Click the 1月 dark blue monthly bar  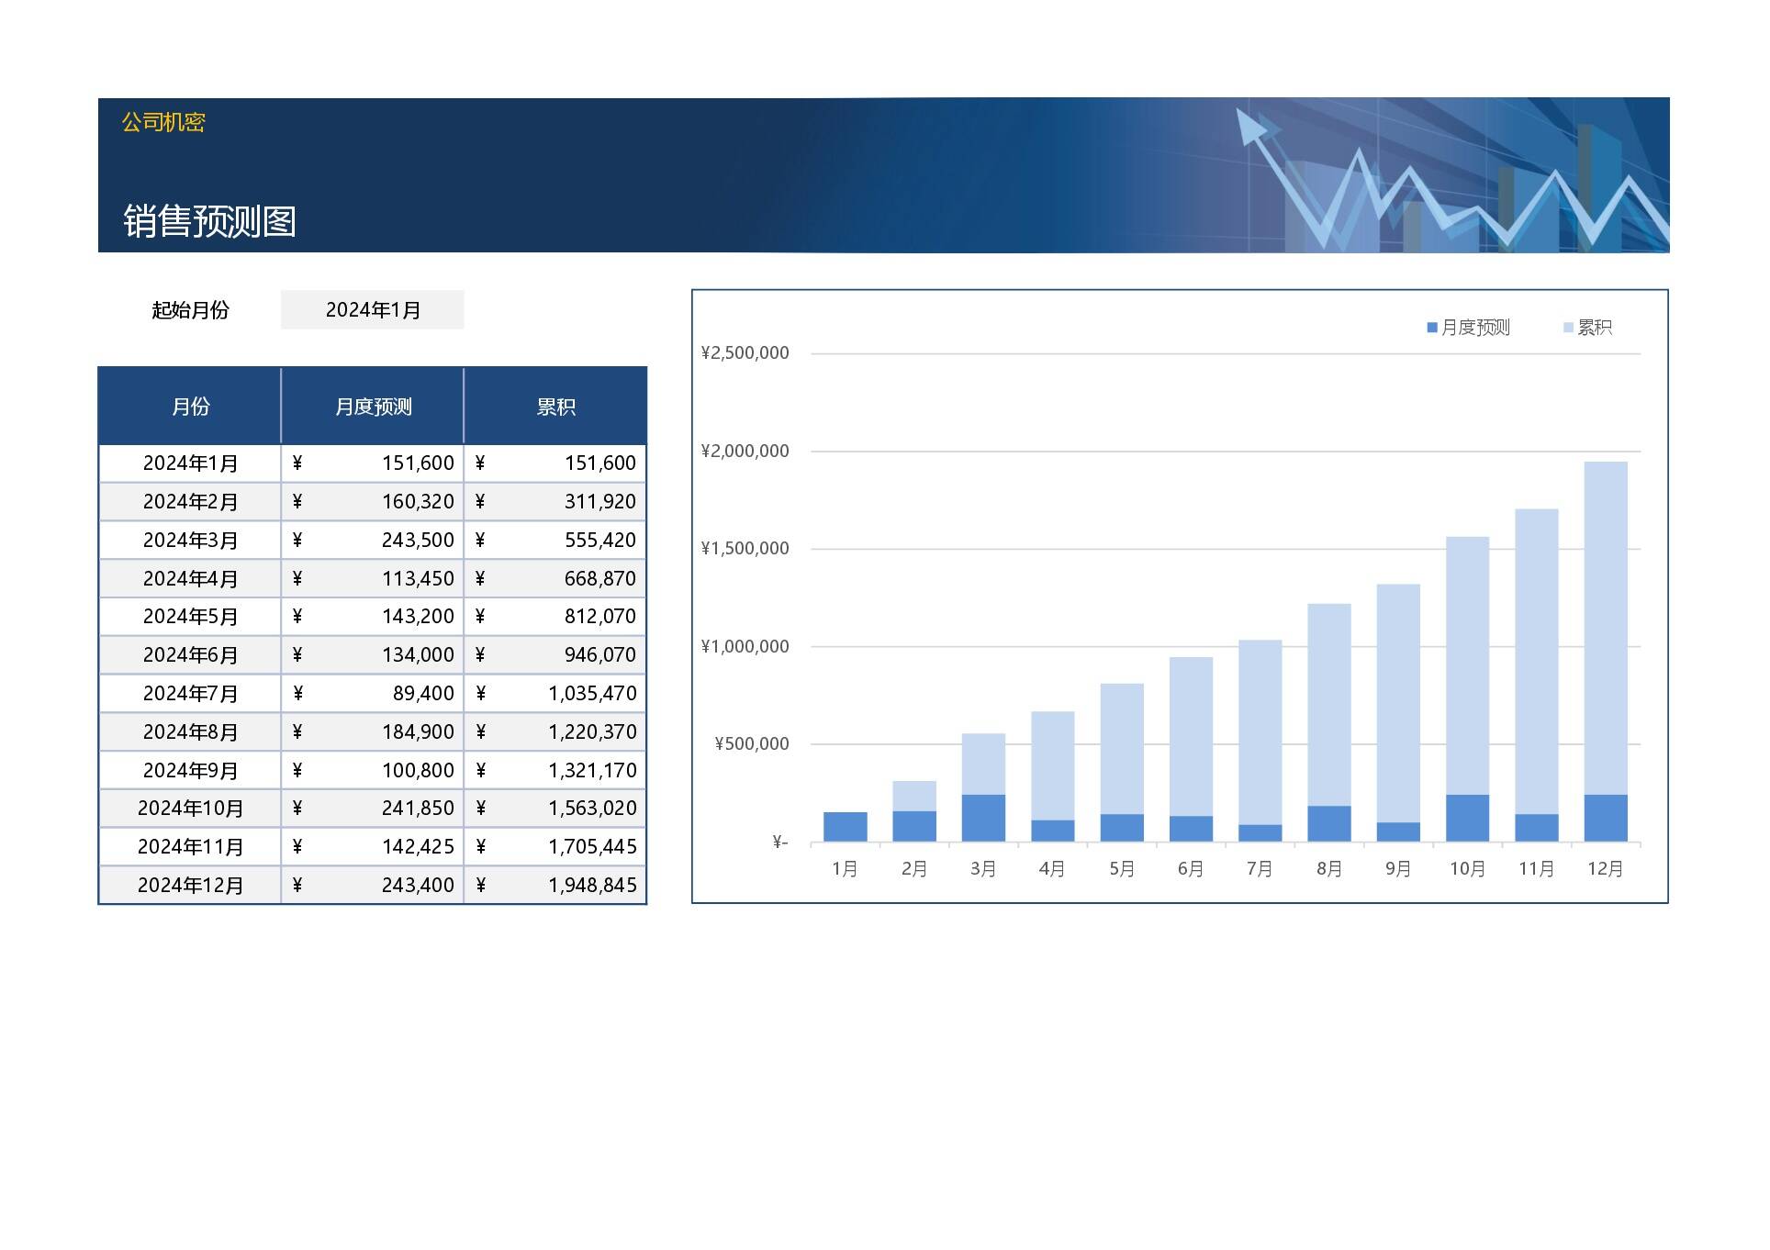coord(845,827)
